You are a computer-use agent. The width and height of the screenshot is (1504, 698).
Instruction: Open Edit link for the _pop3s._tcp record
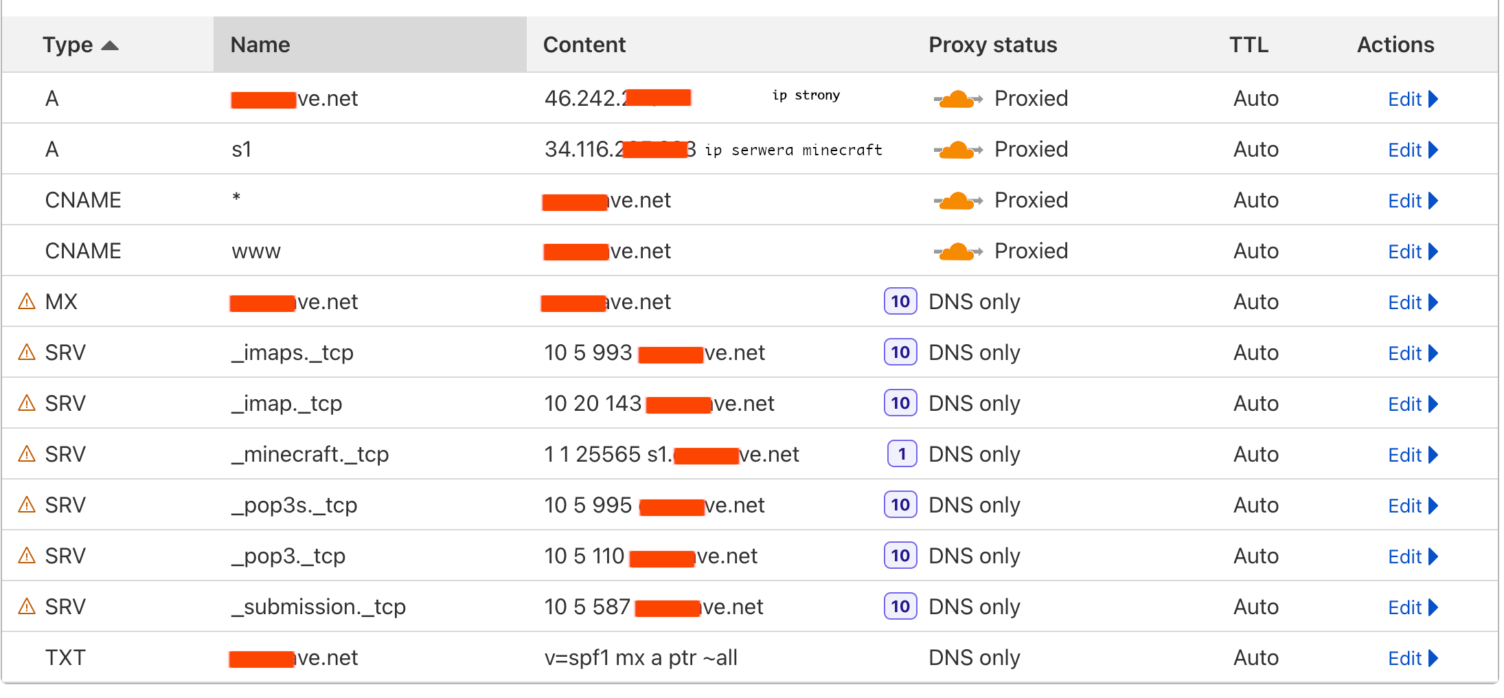pyautogui.click(x=1404, y=506)
